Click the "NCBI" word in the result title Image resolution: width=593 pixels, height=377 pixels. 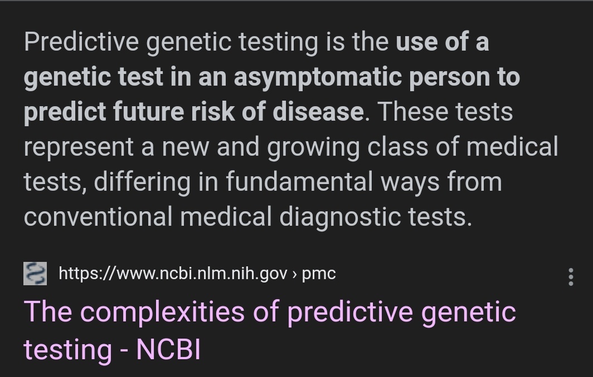click(x=168, y=349)
